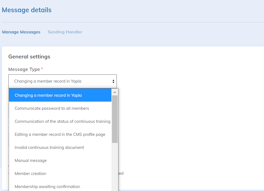Click the partially hidden text ending in 'ged'

121,173
